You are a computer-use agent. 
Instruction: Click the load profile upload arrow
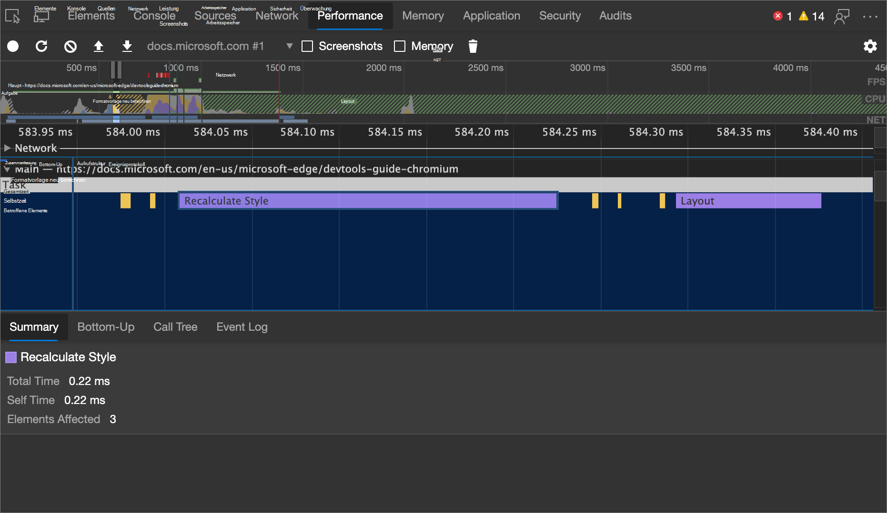point(98,46)
